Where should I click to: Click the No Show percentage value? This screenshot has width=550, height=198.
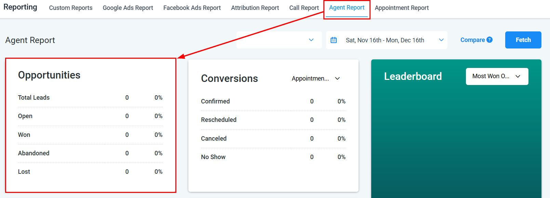pyautogui.click(x=341, y=157)
